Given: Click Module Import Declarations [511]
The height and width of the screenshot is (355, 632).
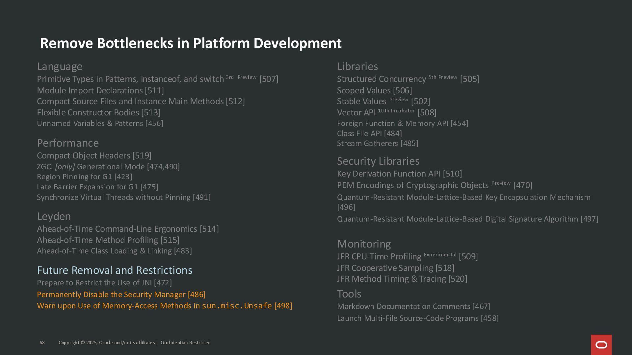Looking at the screenshot, I should point(100,90).
